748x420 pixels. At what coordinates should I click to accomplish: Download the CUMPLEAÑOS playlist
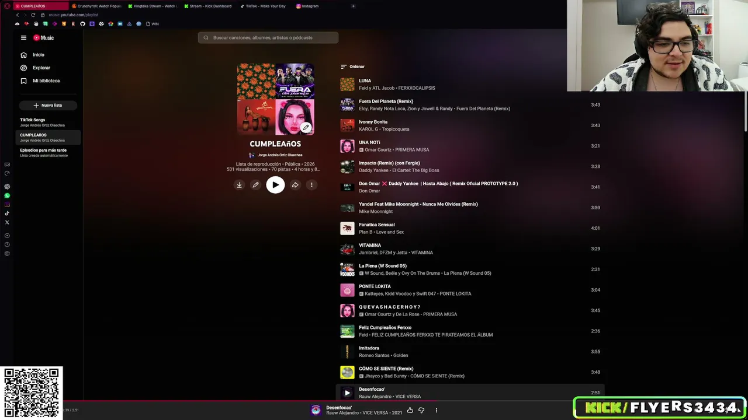tap(239, 185)
